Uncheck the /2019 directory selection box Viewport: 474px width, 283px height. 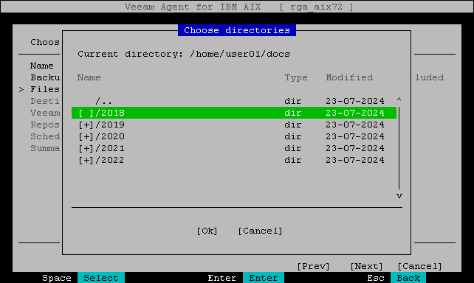tap(86, 125)
